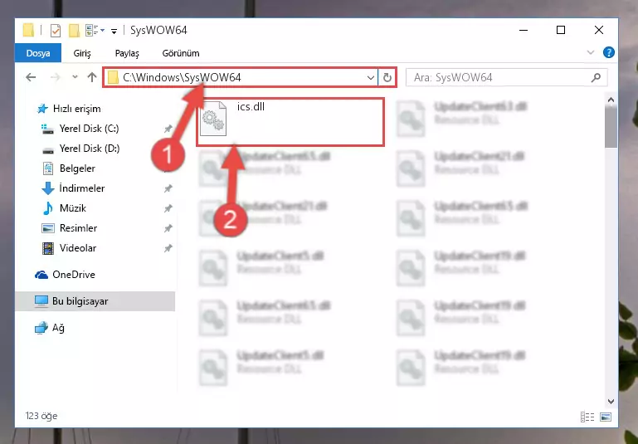Open Help with the question mark icon

tap(609, 52)
